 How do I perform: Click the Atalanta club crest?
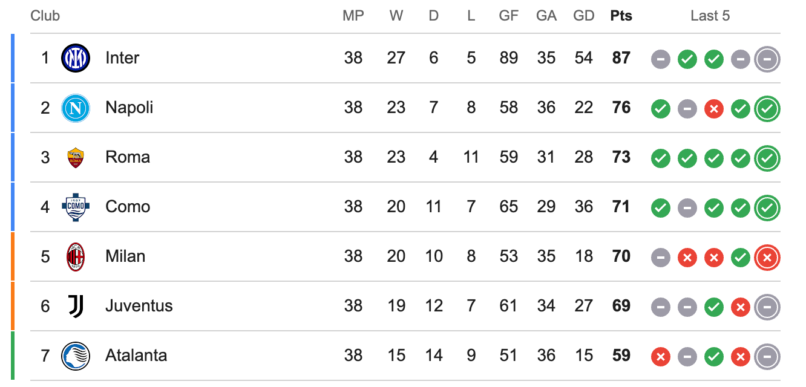(x=76, y=356)
